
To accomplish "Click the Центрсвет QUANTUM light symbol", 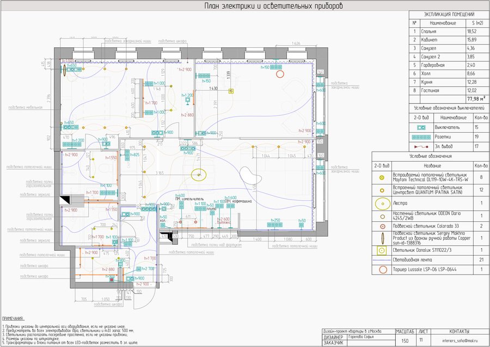I will coord(382,190).
